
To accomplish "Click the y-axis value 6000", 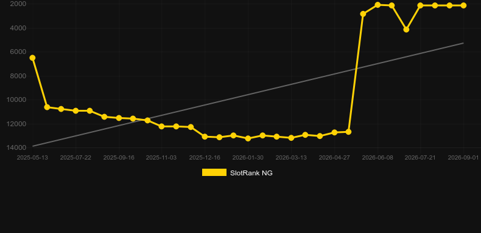I will coord(18,52).
